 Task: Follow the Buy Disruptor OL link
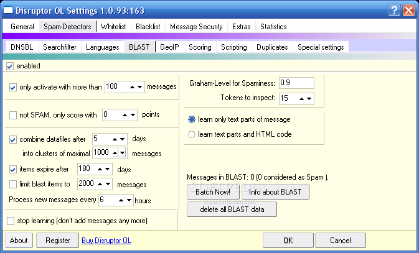106,241
